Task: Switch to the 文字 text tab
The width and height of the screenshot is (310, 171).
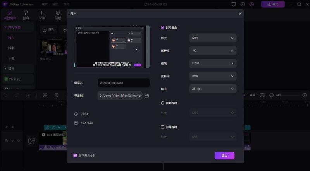Action: [x=42, y=15]
